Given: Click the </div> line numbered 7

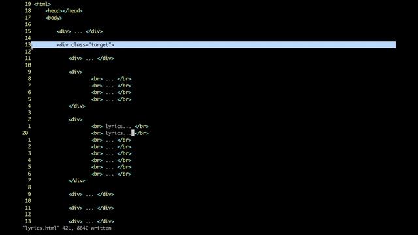Looking at the screenshot, I should 77,181.
